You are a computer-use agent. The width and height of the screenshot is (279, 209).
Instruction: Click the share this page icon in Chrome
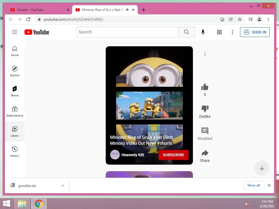[x=231, y=19]
